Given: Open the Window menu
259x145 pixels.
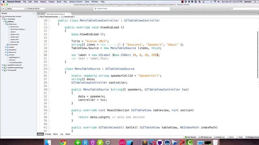Looking at the screenshot, I should click(95, 2).
